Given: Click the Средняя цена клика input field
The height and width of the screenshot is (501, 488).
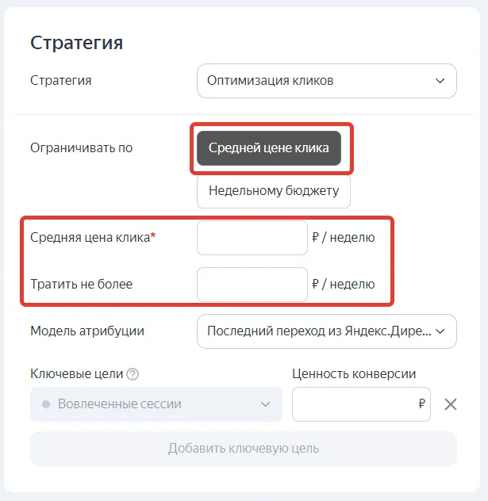Looking at the screenshot, I should pos(252,238).
